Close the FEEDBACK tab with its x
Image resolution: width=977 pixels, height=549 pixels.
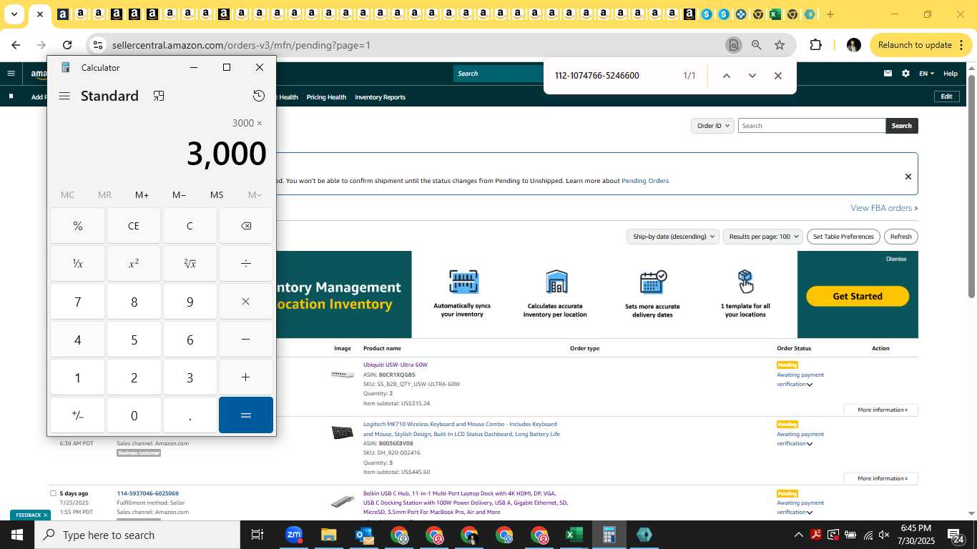(45, 515)
